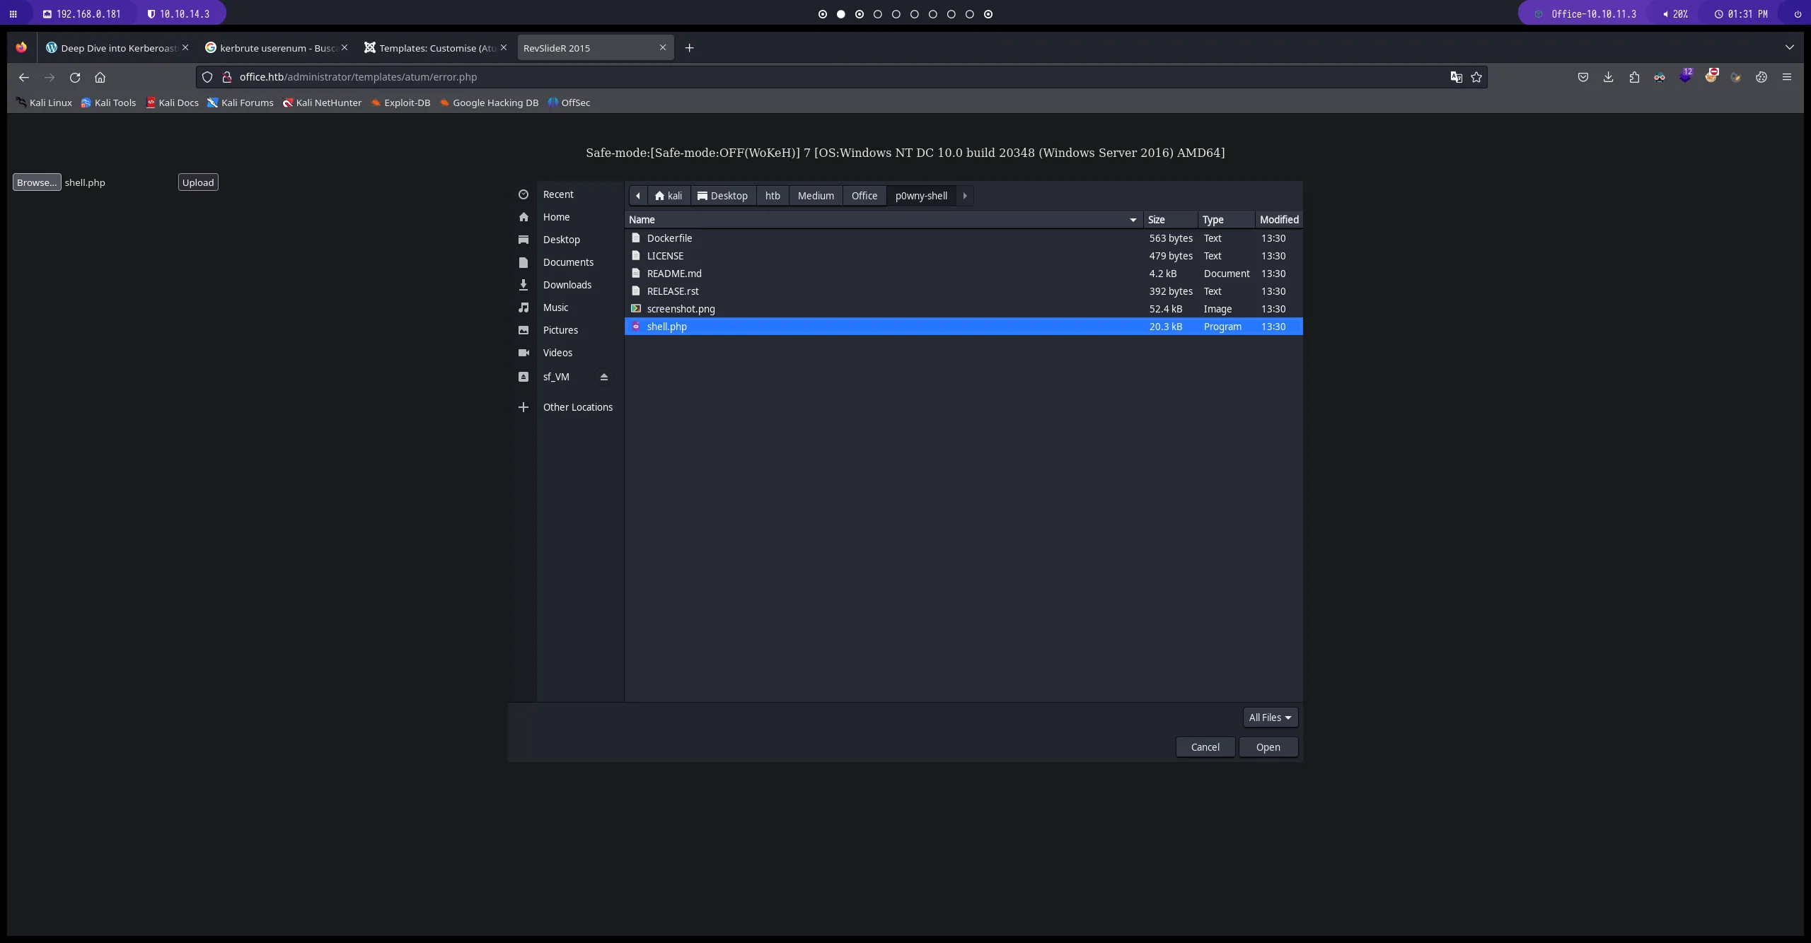
Task: Expand the list all tabs chevron
Action: tap(1789, 47)
